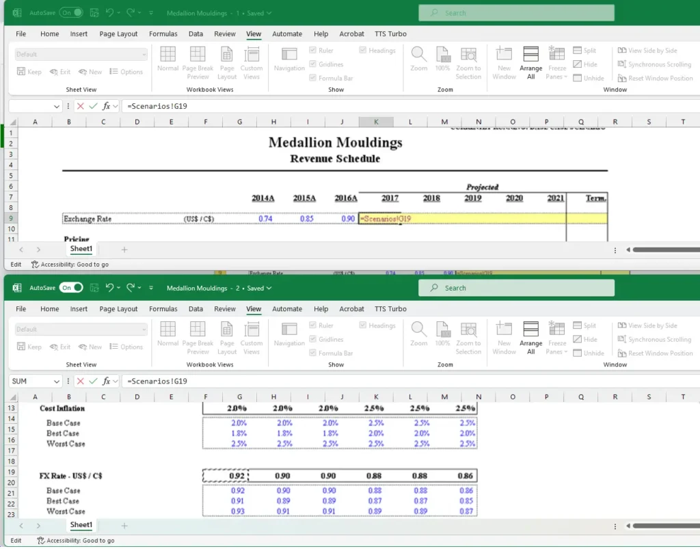Expand Customize Quick Access Toolbar in bottom window
Viewport: 700px width, 549px height.
151,288
